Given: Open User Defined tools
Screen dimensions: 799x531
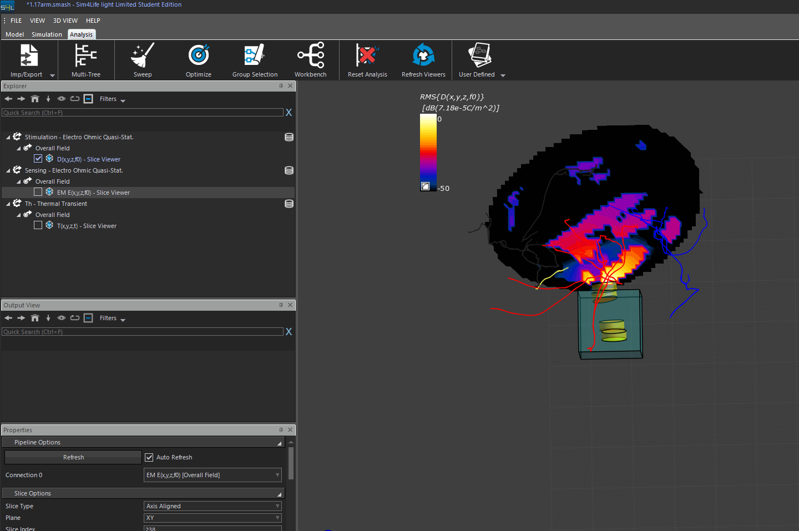Looking at the screenshot, I should coord(481,60).
